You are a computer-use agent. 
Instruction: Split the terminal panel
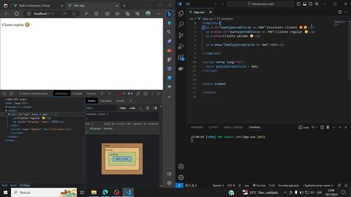pyautogui.click(x=322, y=128)
